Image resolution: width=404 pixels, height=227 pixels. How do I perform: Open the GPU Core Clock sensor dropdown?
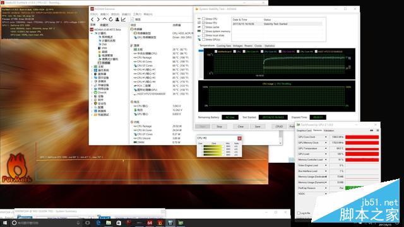coord(326,137)
